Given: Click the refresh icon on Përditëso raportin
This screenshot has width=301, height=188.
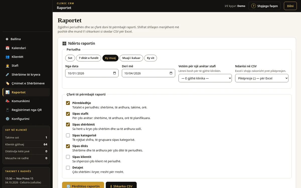Looking at the screenshot, I should (x=68, y=186).
